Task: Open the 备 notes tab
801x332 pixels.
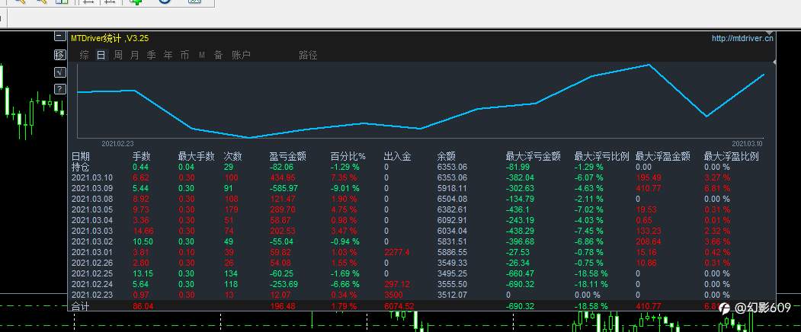Action: (x=218, y=55)
